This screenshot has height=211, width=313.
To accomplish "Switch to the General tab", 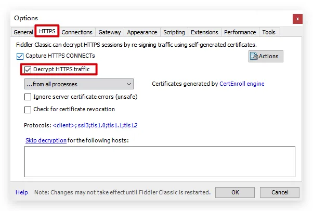I will 23,32.
